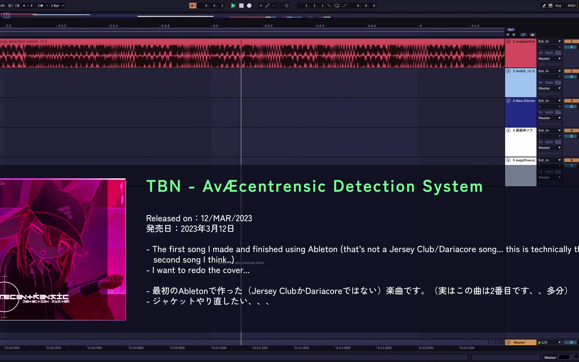Set track 4 monitoring to In
Image resolution: width=579 pixels, height=362 pixels.
(x=540, y=142)
